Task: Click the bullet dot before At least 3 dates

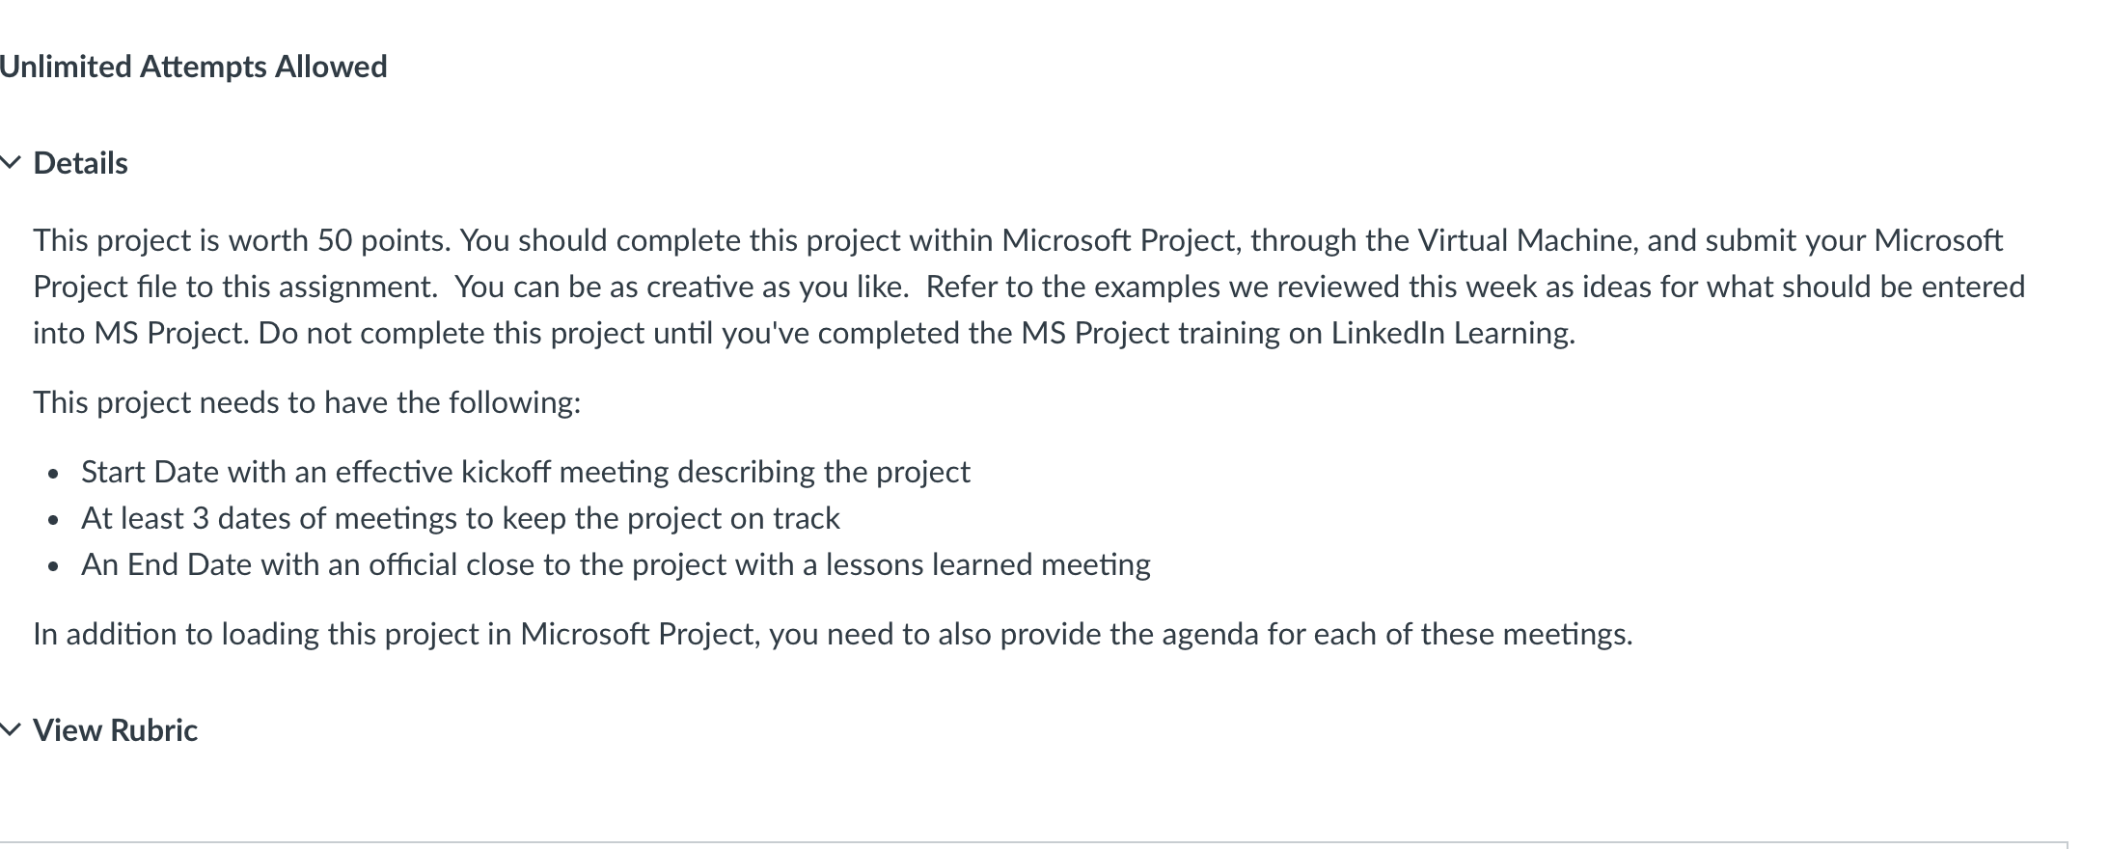Action: click(x=53, y=520)
